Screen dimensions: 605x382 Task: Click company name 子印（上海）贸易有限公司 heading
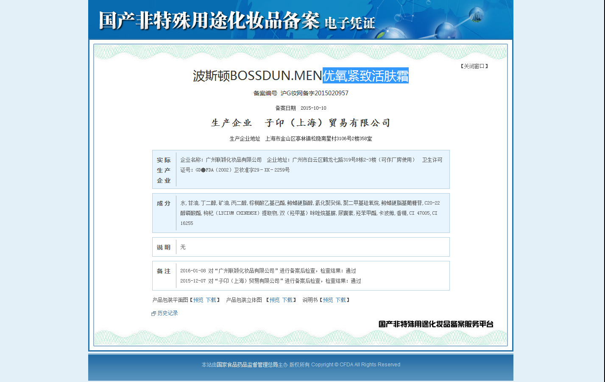click(x=327, y=123)
